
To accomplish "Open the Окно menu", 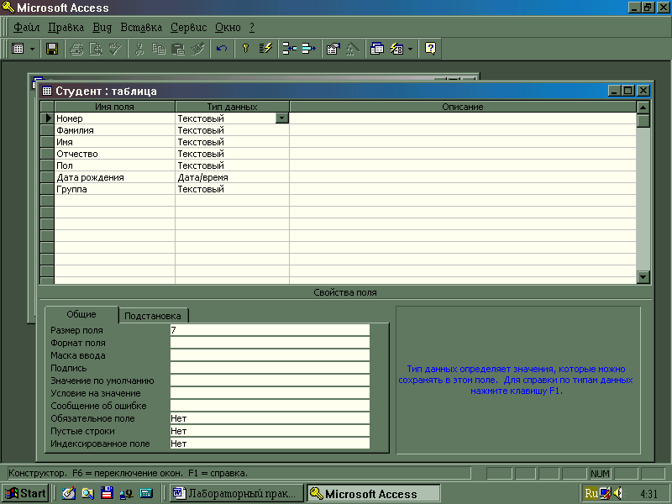I will click(228, 28).
